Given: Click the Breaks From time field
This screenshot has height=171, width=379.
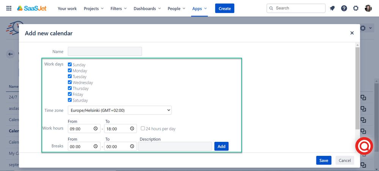Looking at the screenshot, I should click(84, 146).
